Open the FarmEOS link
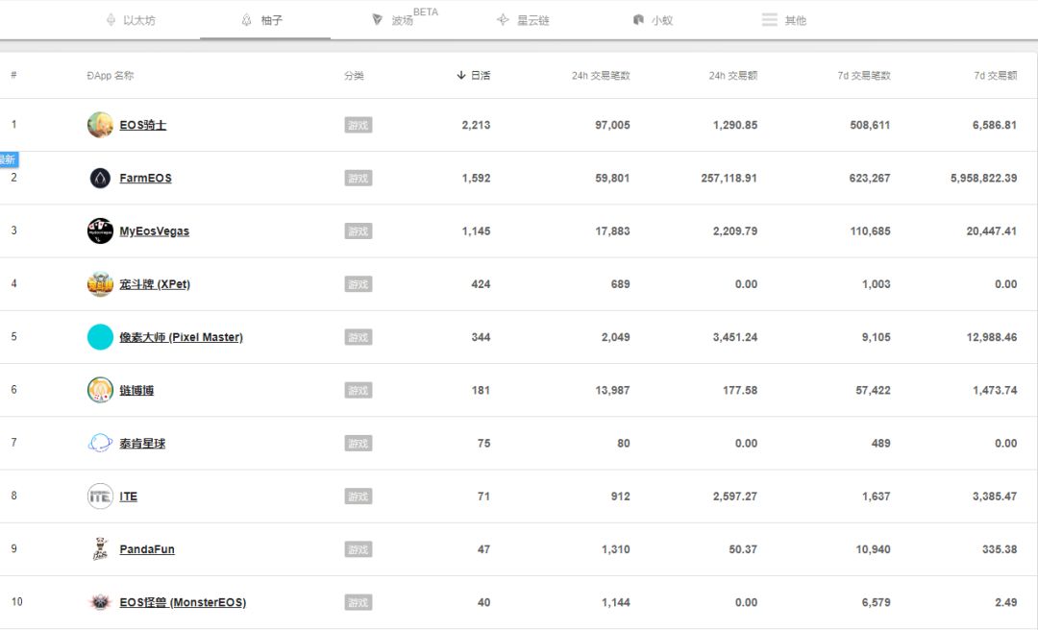 [146, 178]
